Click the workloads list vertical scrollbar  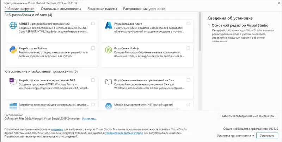click(x=200, y=31)
